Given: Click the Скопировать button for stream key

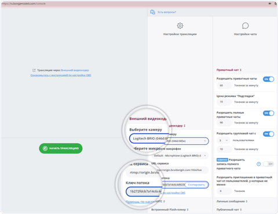Looking at the screenshot, I should 196,185.
